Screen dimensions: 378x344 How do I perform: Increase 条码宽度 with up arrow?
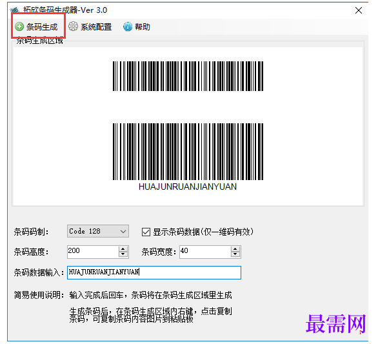pyautogui.click(x=235, y=249)
